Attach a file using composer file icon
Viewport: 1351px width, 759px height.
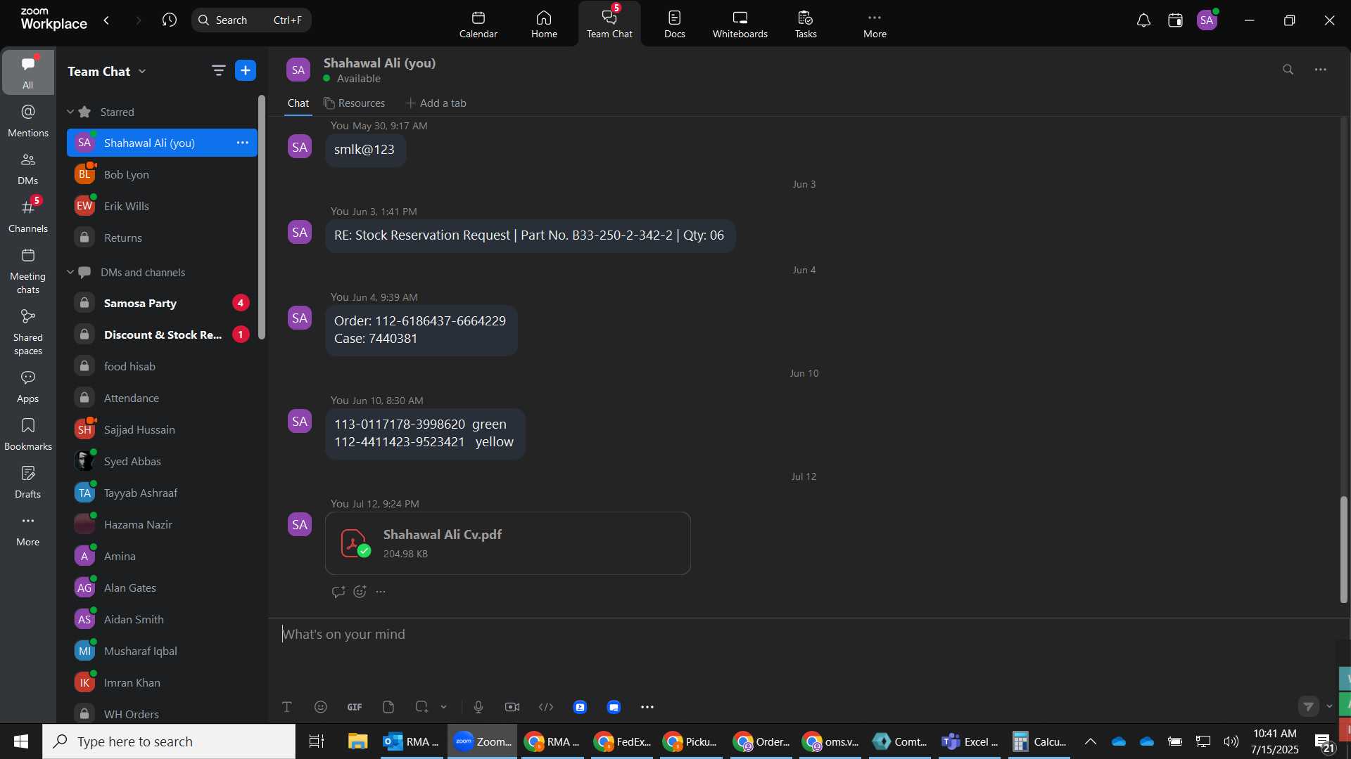pos(388,707)
